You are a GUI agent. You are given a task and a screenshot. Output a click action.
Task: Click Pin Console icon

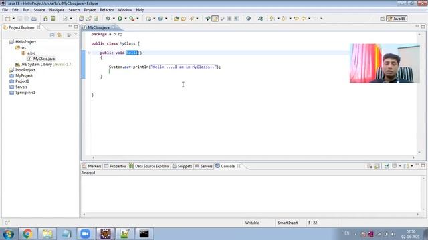coord(387,166)
